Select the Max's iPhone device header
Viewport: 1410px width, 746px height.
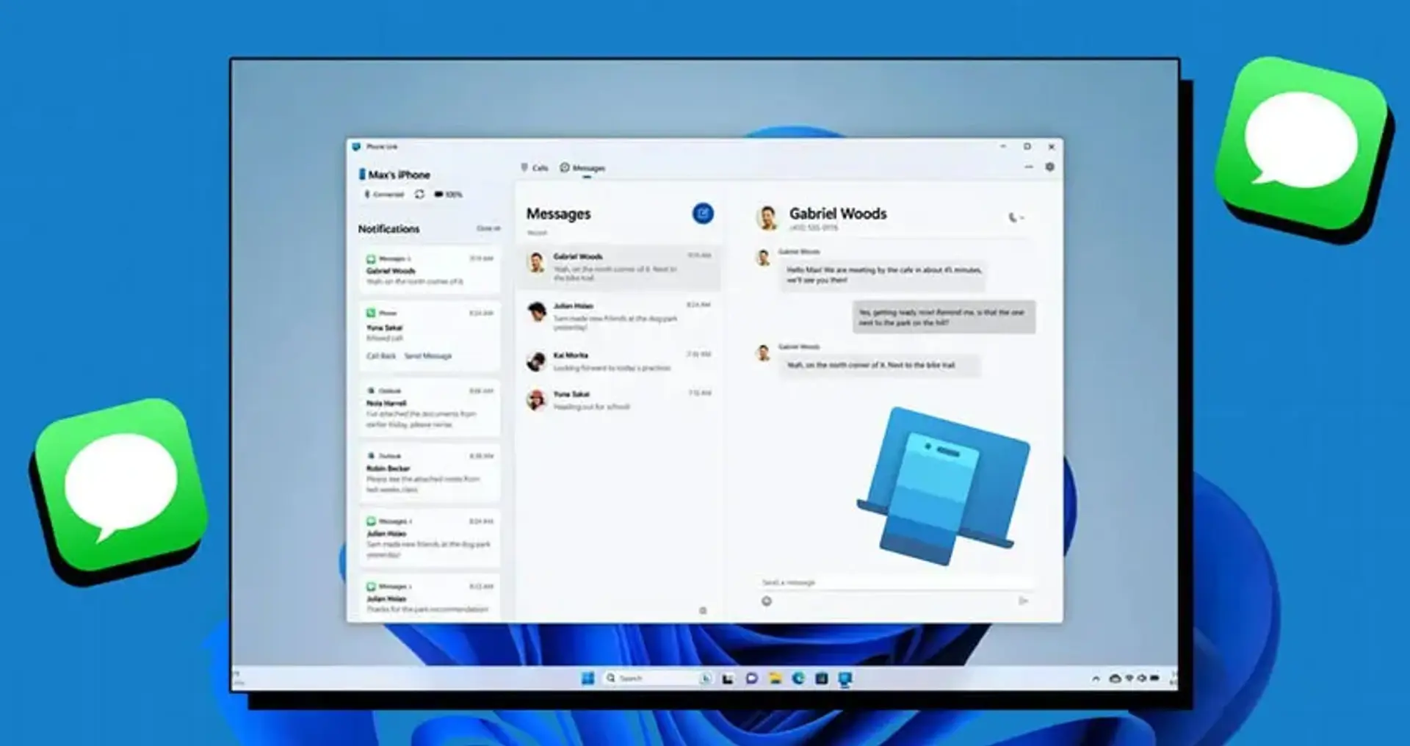pyautogui.click(x=394, y=175)
